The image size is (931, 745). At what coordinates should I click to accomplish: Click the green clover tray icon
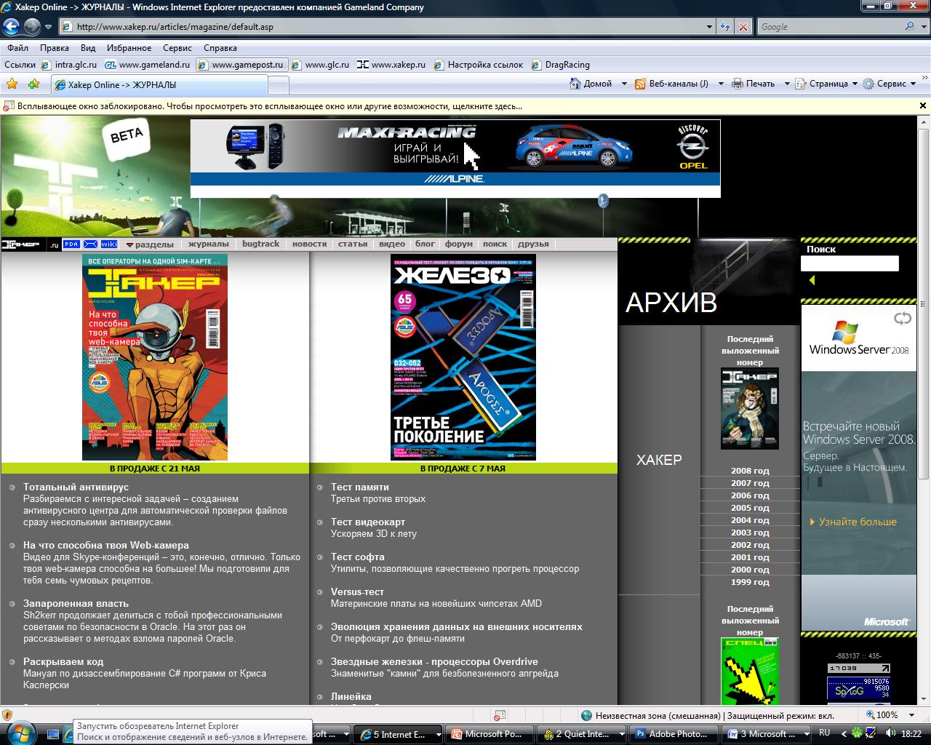tap(858, 733)
